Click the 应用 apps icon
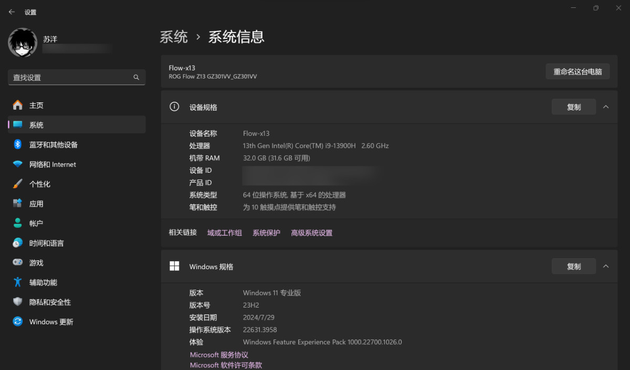630x370 pixels. (18, 204)
